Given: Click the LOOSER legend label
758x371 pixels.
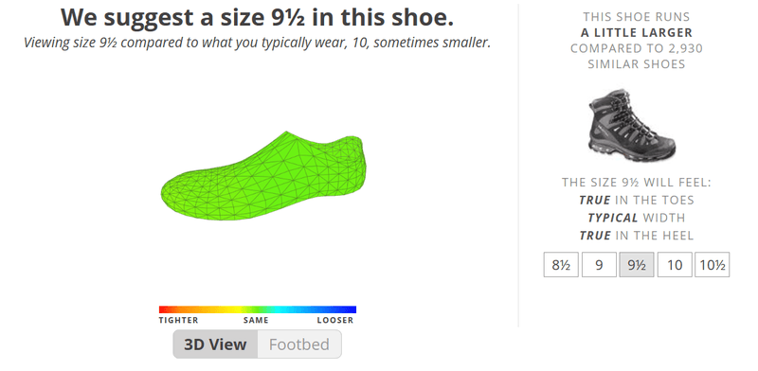Looking at the screenshot, I should pyautogui.click(x=335, y=320).
